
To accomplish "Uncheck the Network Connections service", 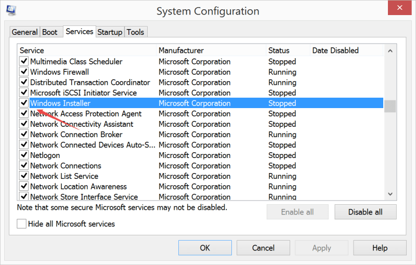I will (x=24, y=166).
